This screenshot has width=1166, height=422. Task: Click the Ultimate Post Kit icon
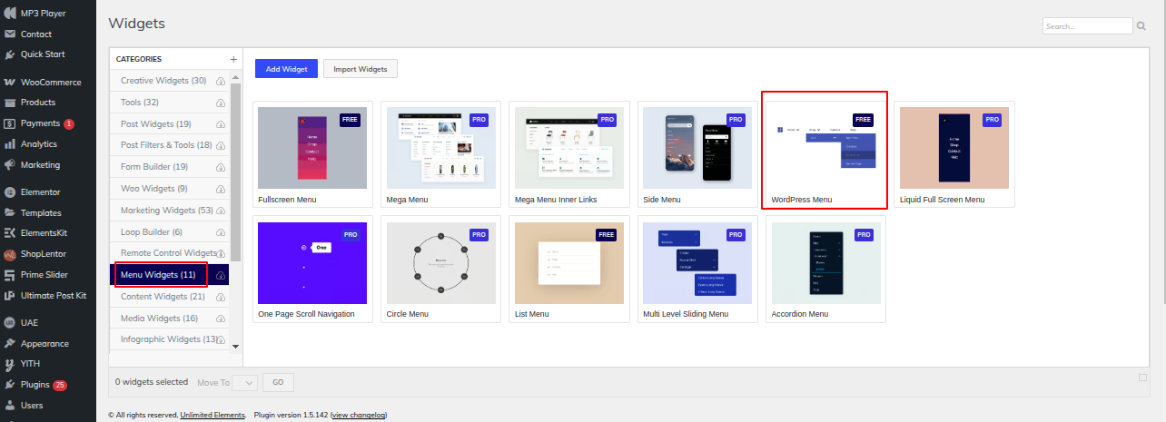coord(10,296)
